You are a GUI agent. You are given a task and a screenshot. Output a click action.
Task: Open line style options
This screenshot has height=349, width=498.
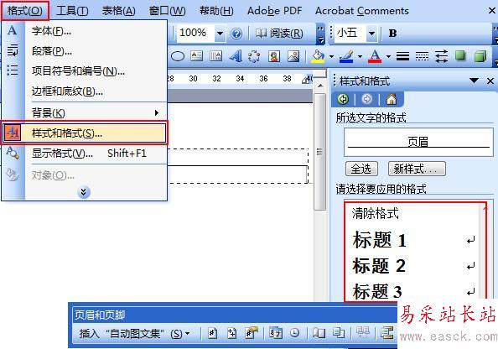point(402,56)
